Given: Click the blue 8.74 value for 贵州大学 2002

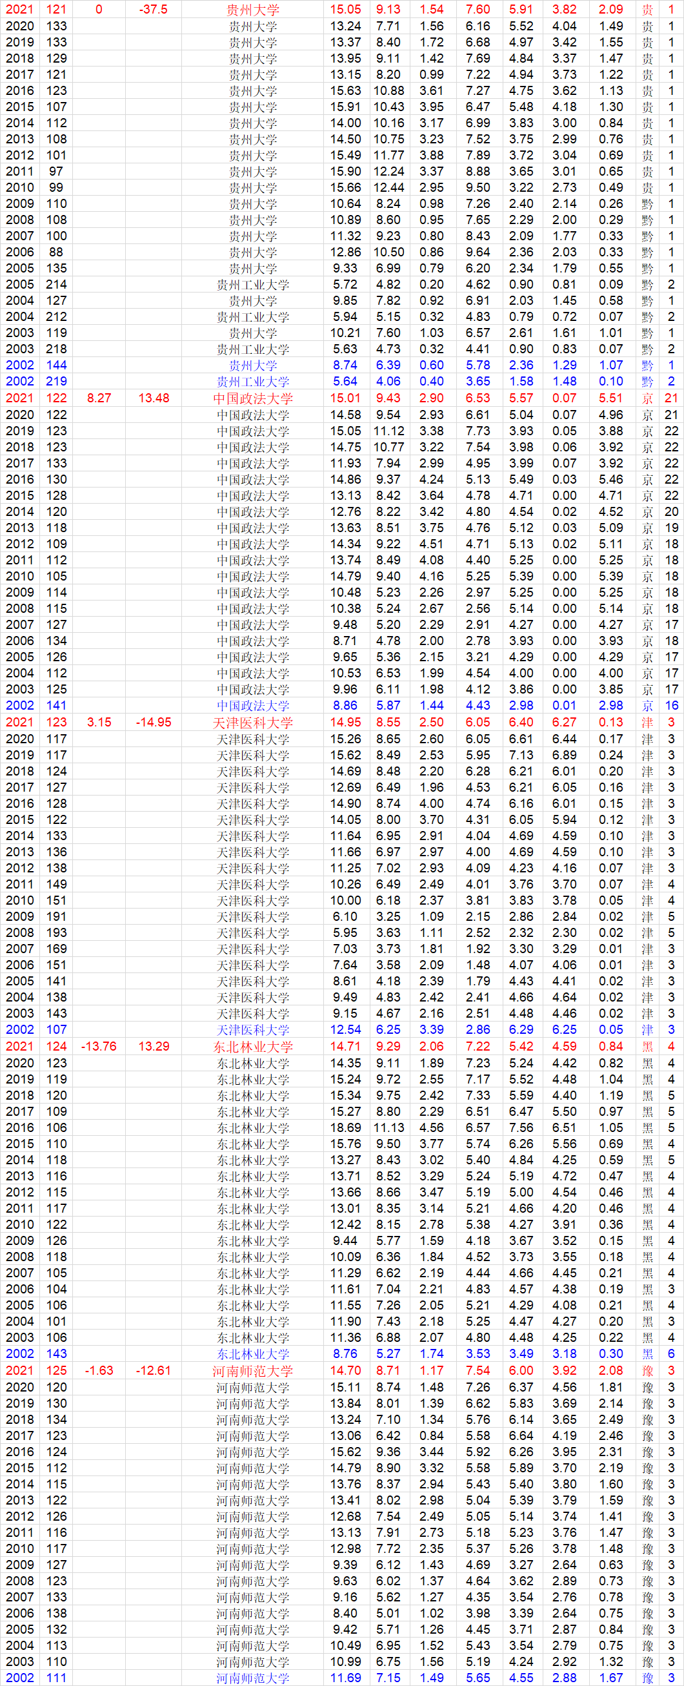Looking at the screenshot, I should 345,365.
